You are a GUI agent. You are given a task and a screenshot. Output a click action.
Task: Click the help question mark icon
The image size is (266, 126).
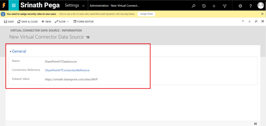click(251, 6)
